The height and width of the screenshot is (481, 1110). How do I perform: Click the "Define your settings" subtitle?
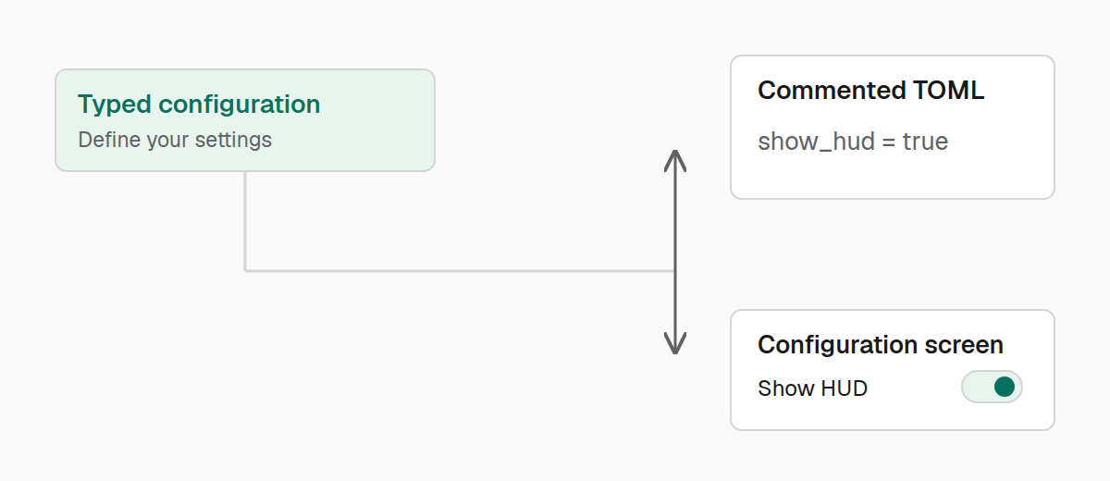[x=175, y=140]
